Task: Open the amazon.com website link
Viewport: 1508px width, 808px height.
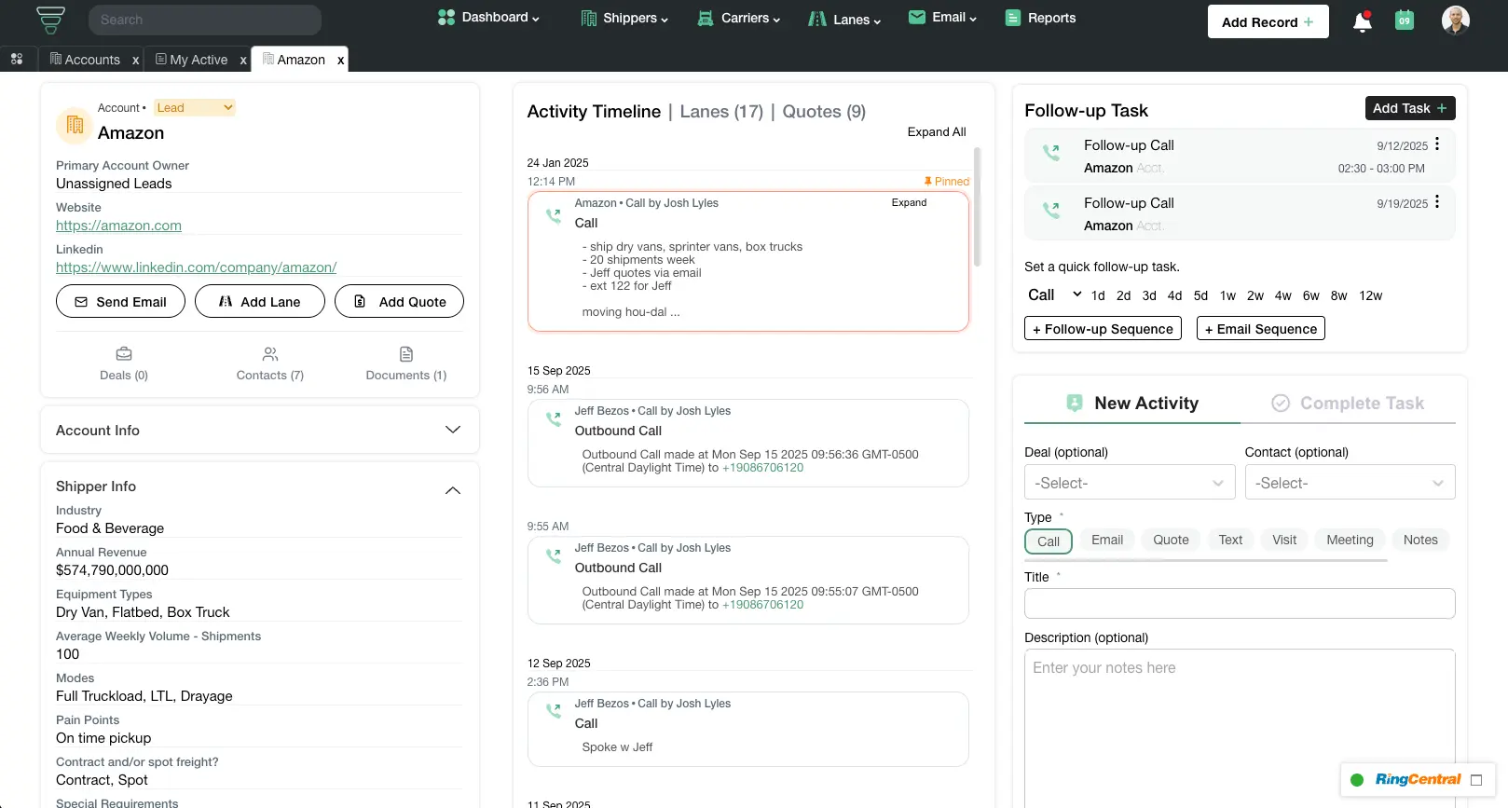Action: (x=118, y=226)
